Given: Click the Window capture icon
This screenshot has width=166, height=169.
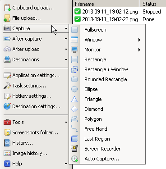Looking at the screenshot, I should (x=74, y=40).
